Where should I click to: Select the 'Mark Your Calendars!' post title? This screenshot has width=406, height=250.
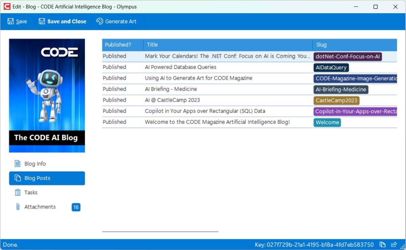(x=228, y=56)
